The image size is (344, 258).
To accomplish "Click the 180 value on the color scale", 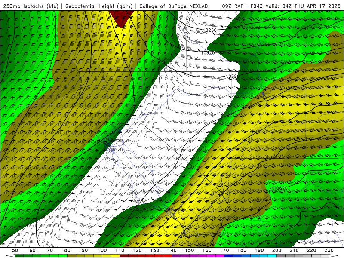I will 242,250.
